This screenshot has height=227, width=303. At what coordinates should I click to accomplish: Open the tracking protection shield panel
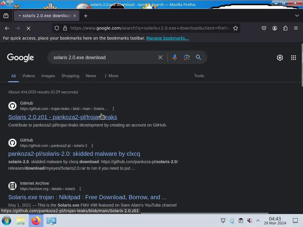coord(57,28)
